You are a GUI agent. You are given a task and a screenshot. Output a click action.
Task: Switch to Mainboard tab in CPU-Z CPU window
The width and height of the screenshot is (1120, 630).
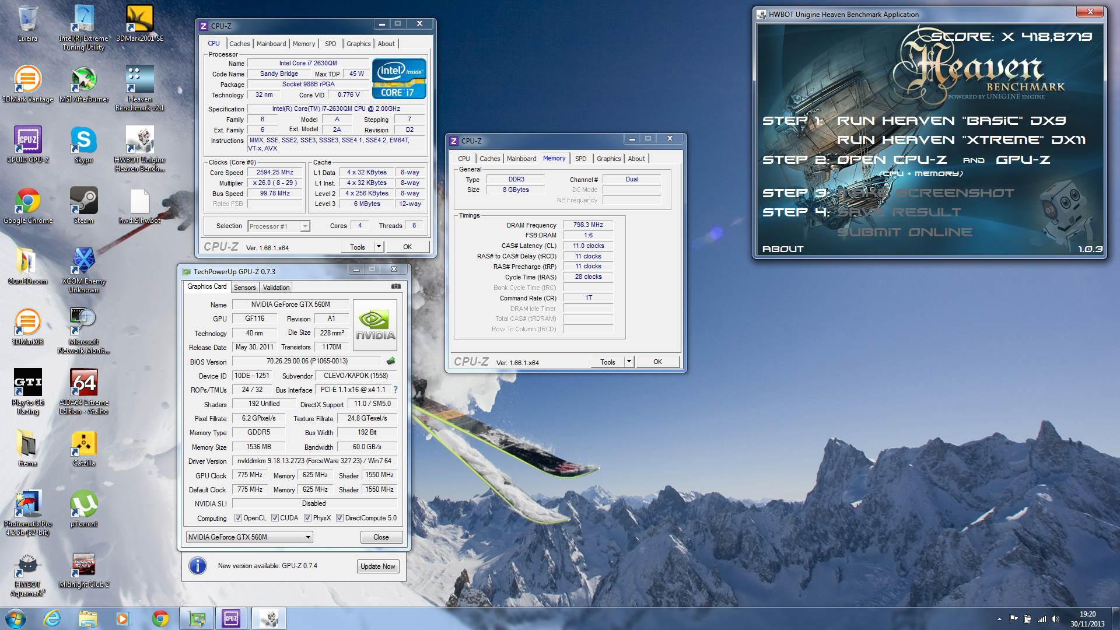[271, 44]
